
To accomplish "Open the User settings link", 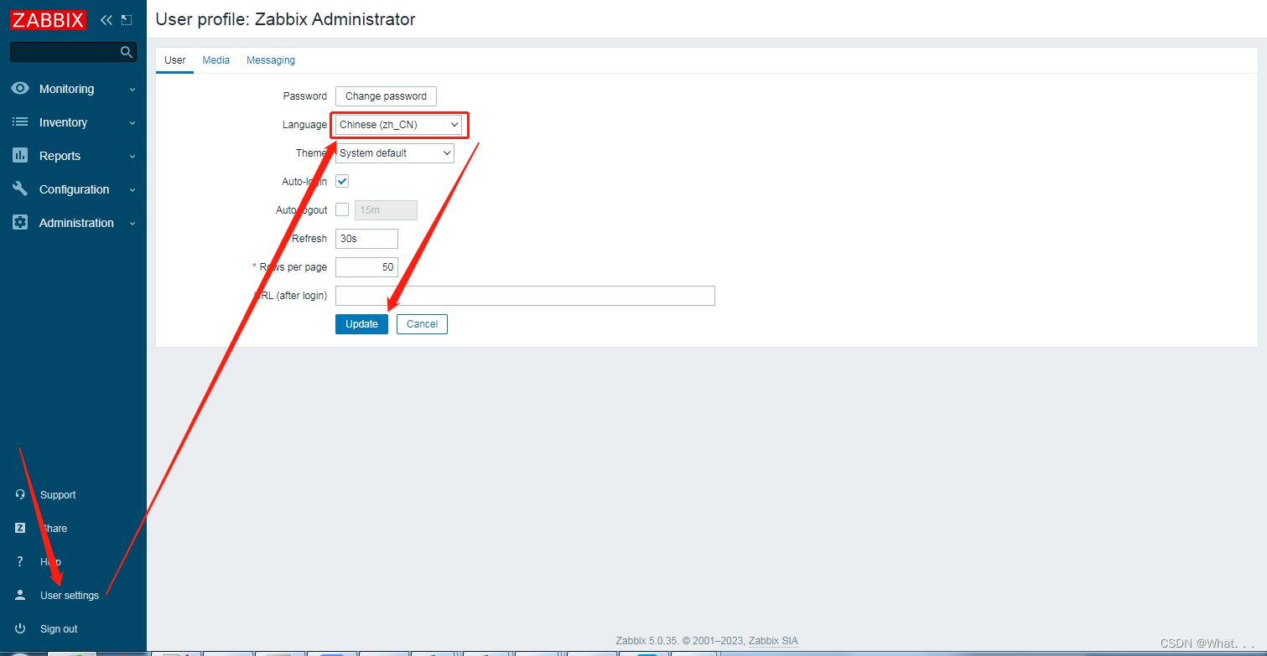I will pos(70,596).
